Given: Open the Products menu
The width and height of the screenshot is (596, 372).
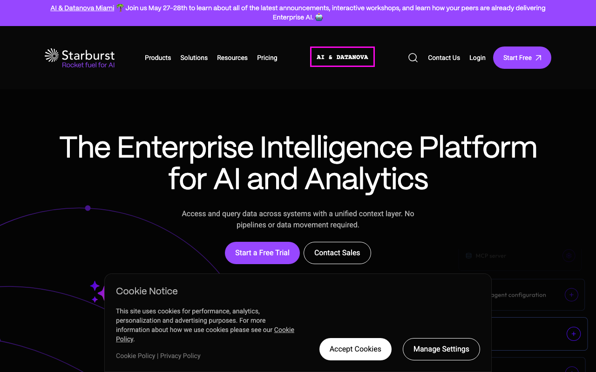Looking at the screenshot, I should tap(158, 58).
